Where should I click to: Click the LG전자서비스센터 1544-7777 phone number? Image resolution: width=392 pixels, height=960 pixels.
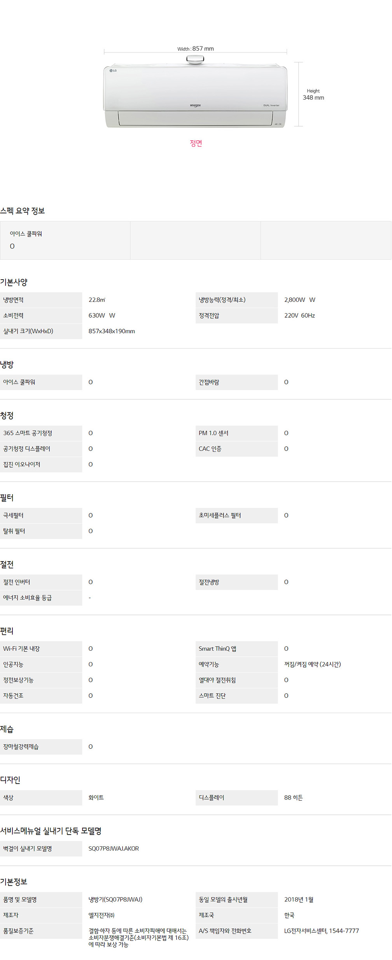(321, 930)
